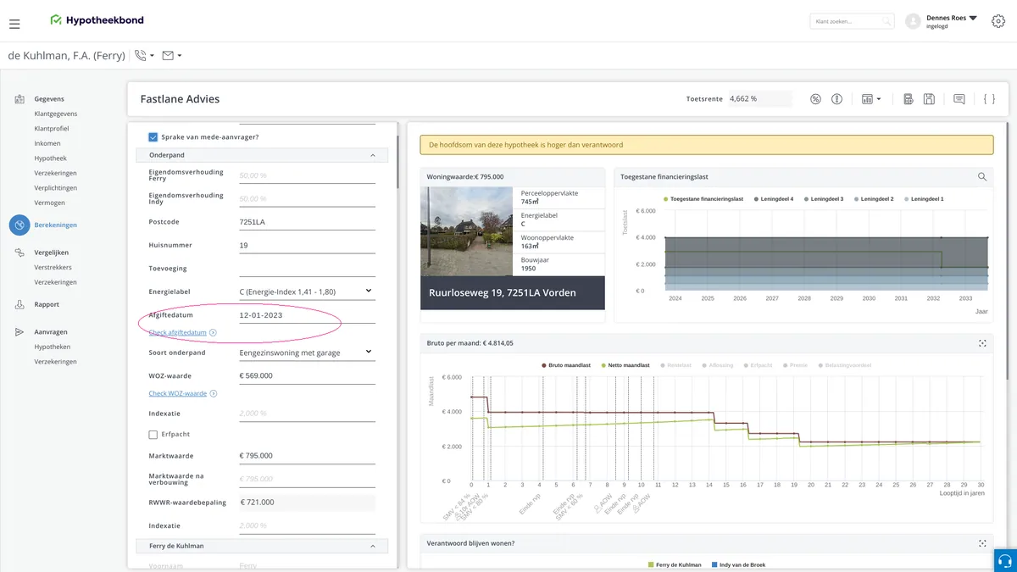Screen dimensions: 1017x572
Task: Click the email envelope icon beside client name
Action: [x=168, y=56]
